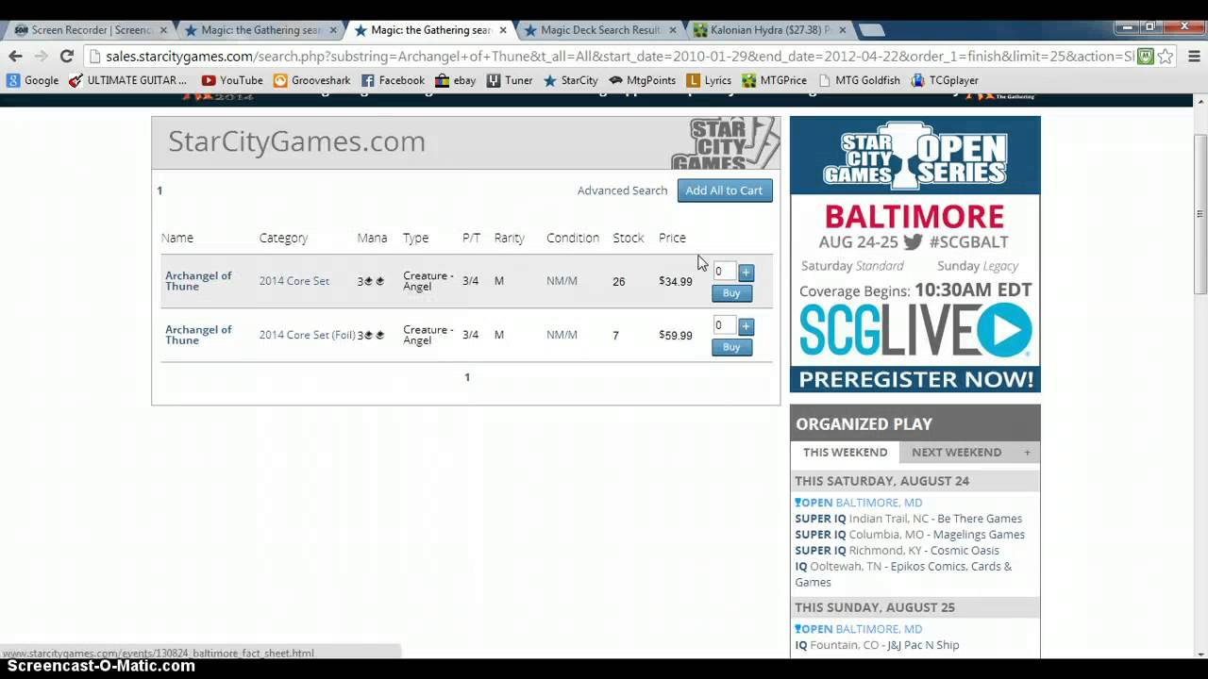Open SUPER IQ Columbia, MO Magelings Games
This screenshot has width=1208, height=679.
click(x=910, y=535)
